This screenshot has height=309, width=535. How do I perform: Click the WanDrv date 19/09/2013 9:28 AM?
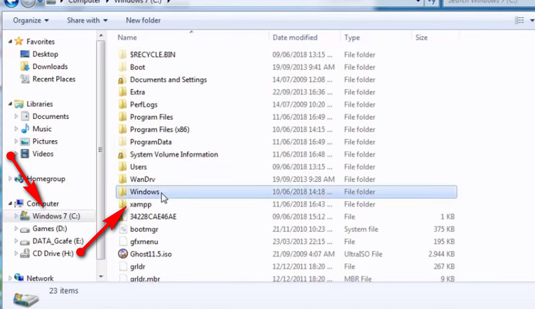(x=303, y=179)
